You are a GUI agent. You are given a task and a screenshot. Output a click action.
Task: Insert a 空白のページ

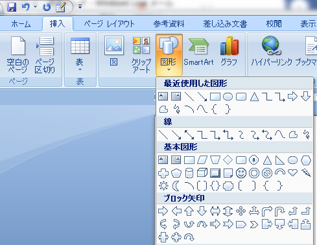[18, 55]
